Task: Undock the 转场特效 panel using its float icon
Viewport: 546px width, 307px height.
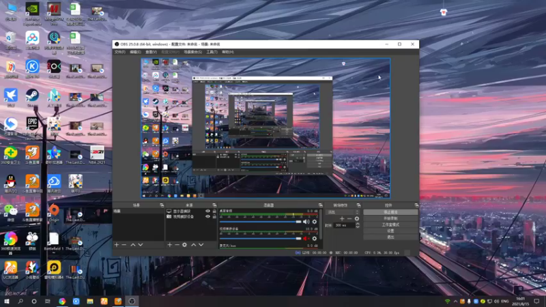Action: [359, 205]
